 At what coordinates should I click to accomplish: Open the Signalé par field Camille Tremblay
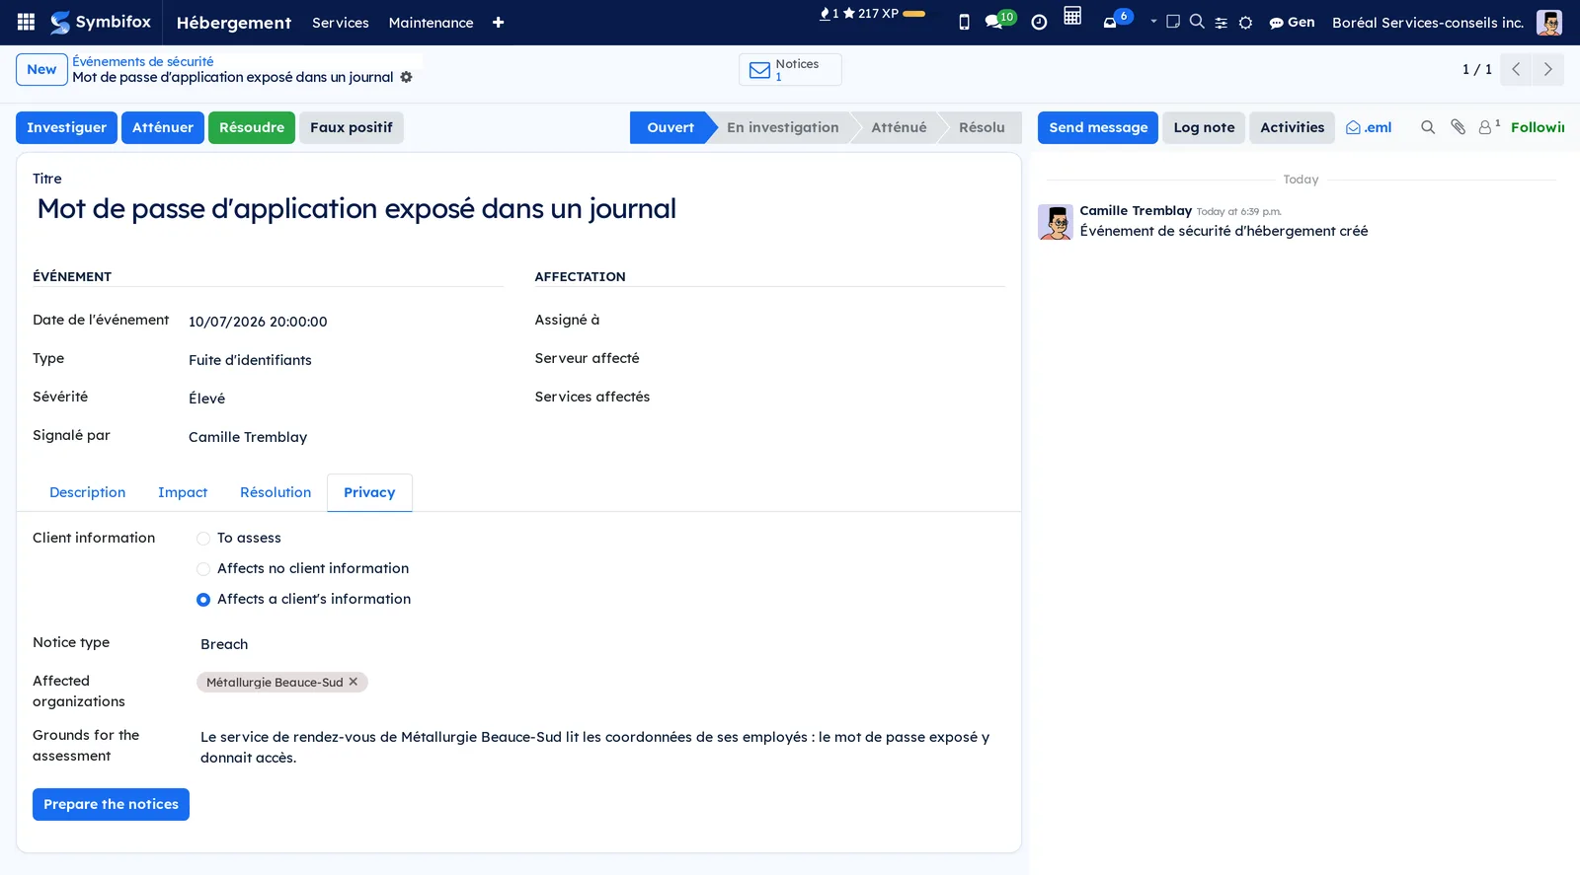point(346,437)
